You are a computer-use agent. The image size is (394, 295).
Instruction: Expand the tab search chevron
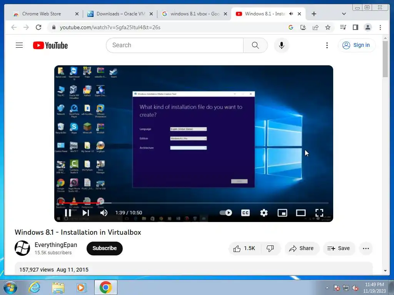pos(344,14)
